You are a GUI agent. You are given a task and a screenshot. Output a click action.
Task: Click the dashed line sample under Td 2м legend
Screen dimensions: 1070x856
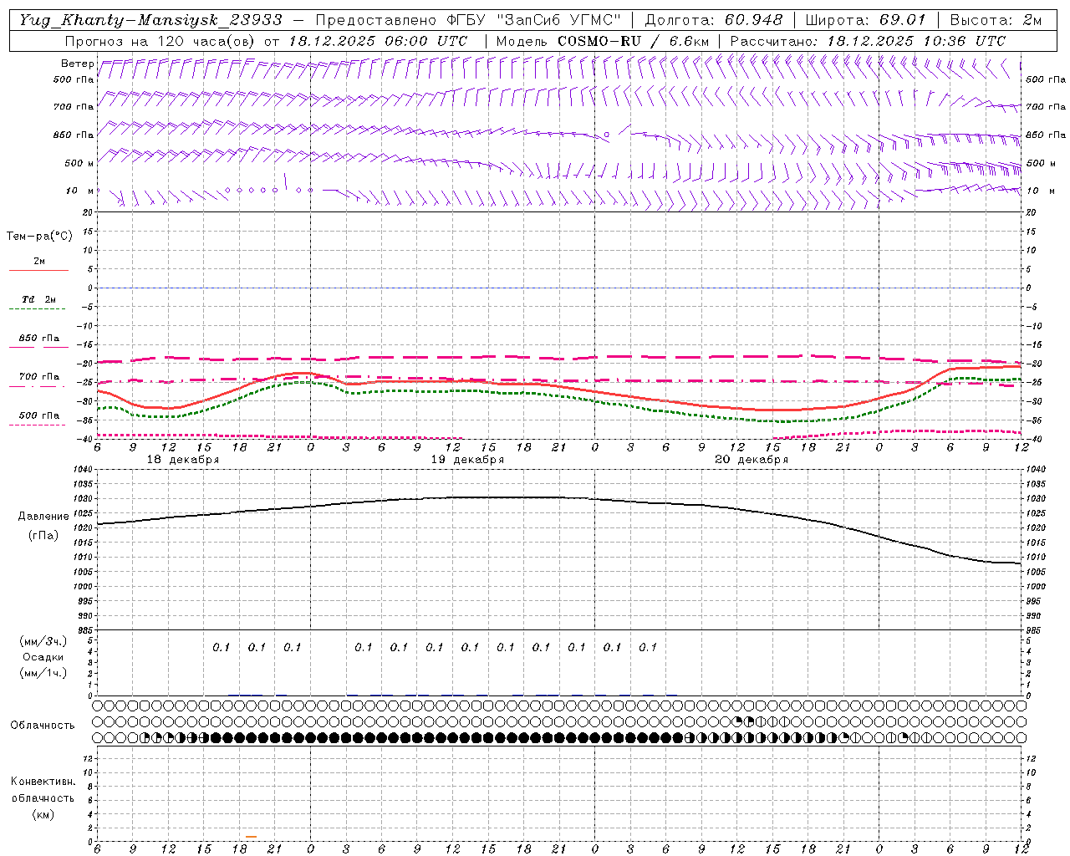tap(38, 309)
